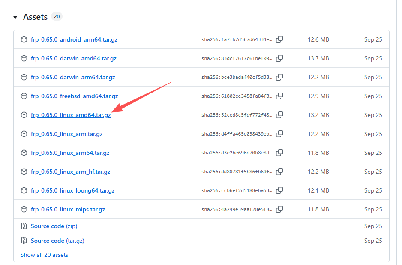Click the Assets disclosure triangle

click(x=15, y=17)
